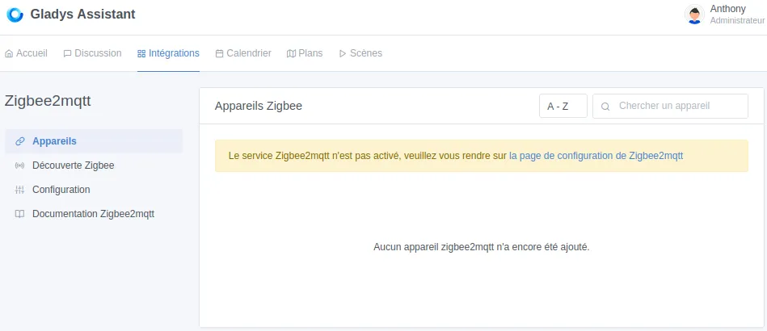Go to the Scènes tab
Viewport: 767px width, 331px height.
[x=360, y=53]
